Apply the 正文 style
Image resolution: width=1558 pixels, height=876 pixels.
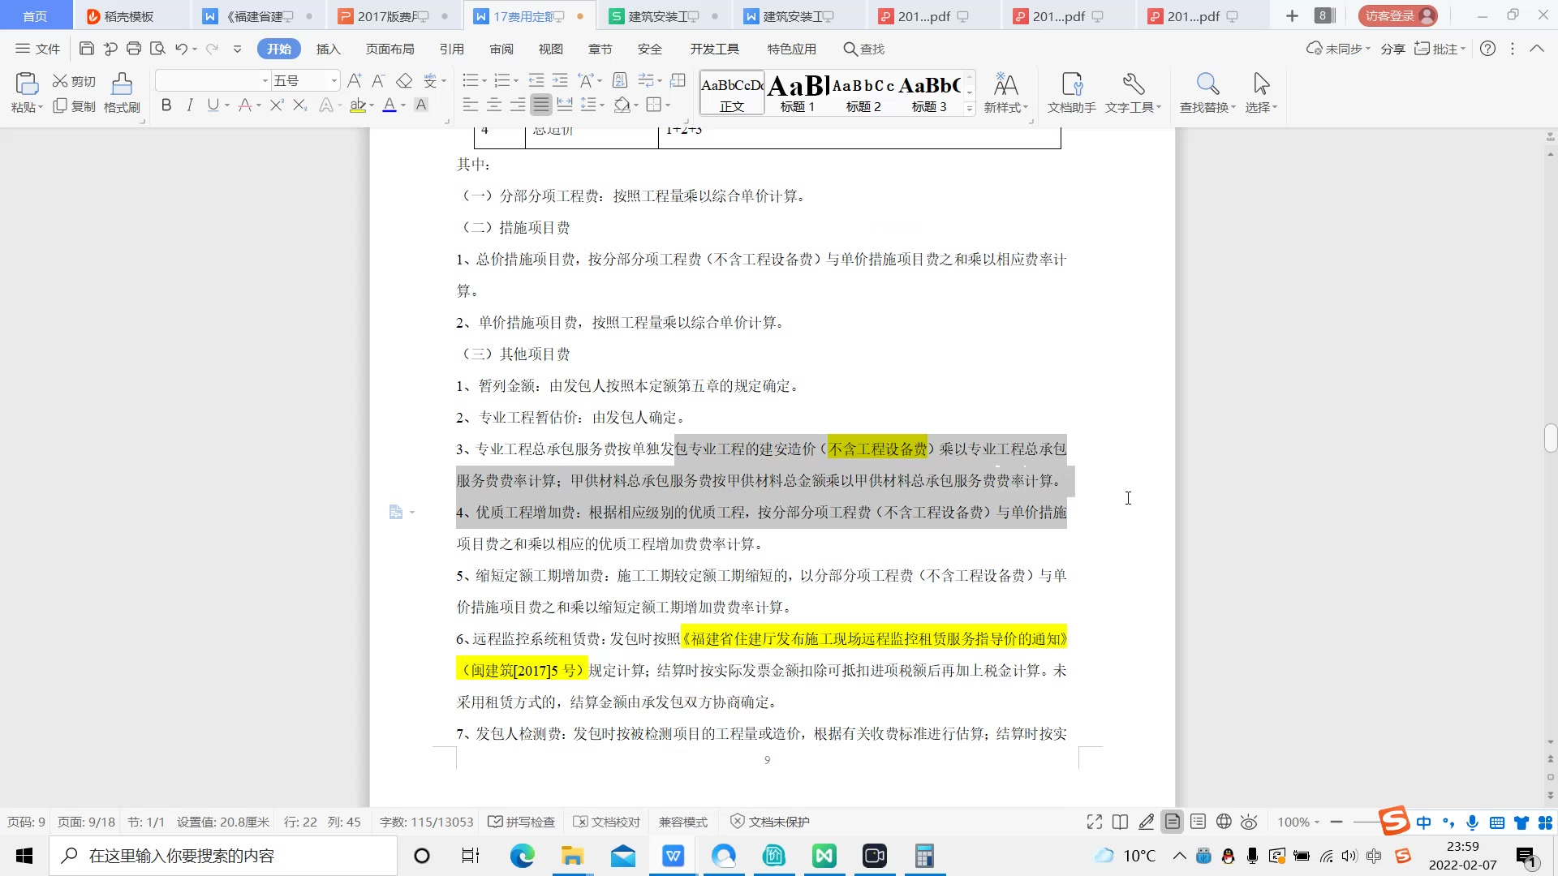point(732,93)
